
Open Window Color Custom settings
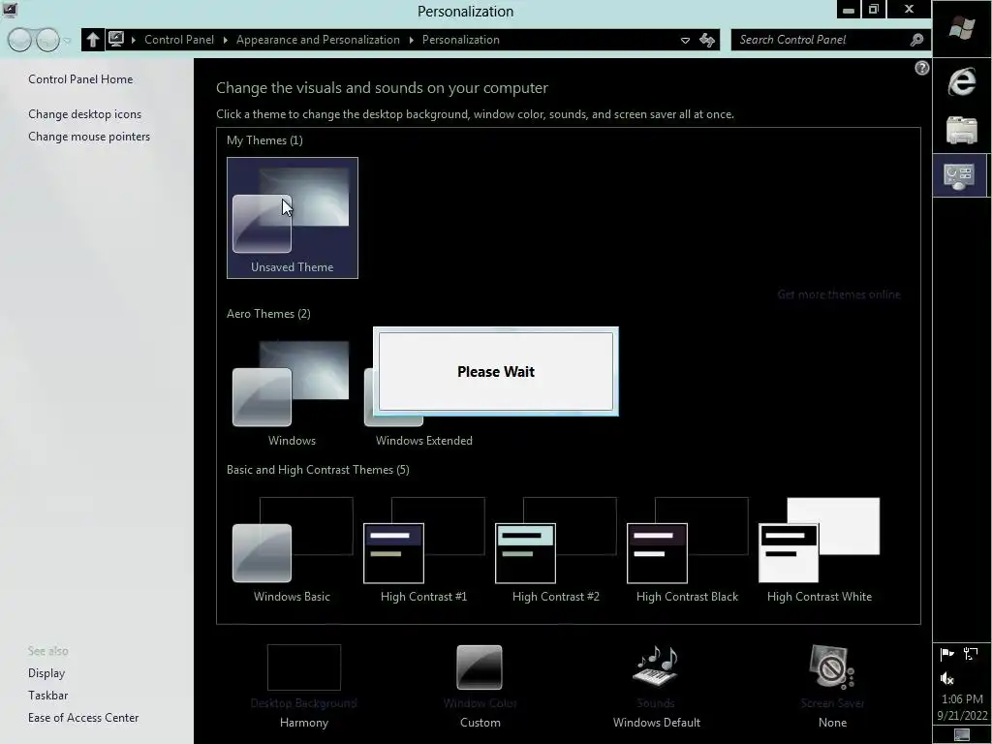pyautogui.click(x=480, y=687)
